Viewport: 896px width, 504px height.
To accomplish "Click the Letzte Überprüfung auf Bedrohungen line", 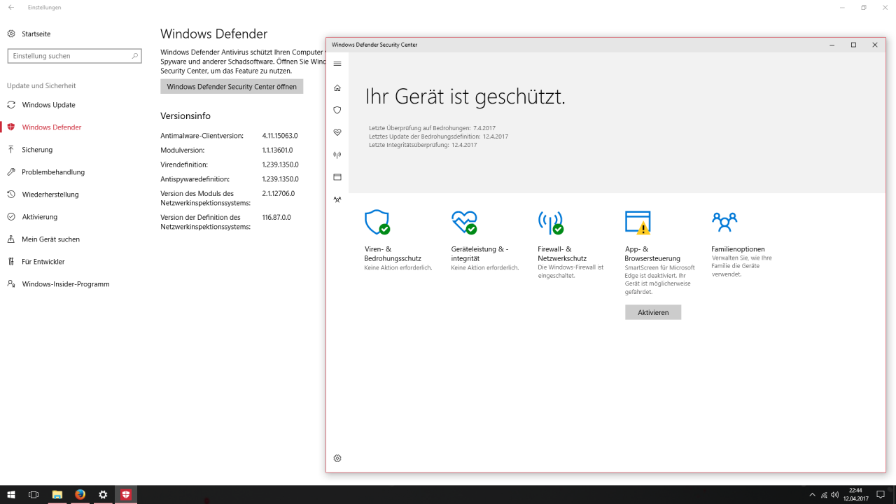I will pos(431,128).
